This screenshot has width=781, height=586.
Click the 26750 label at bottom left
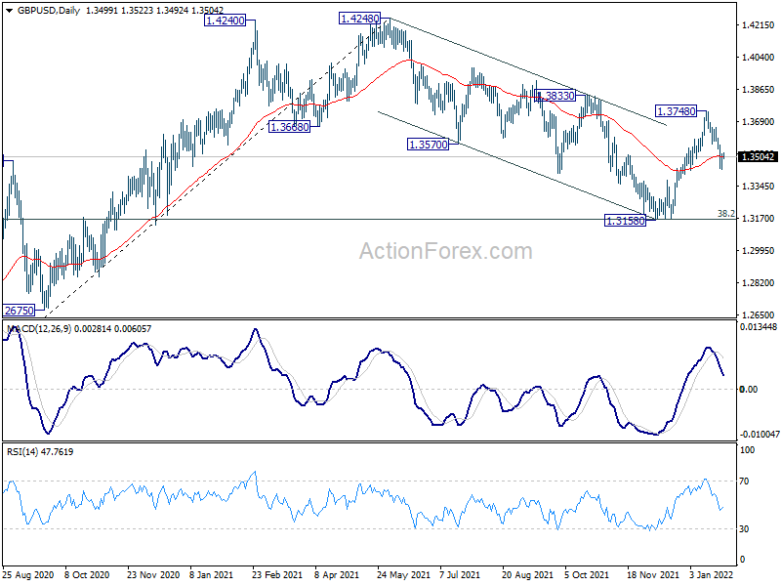19,311
